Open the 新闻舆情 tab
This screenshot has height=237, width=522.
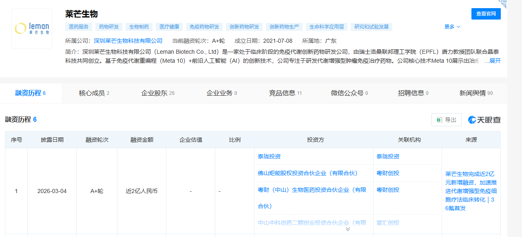click(476, 93)
